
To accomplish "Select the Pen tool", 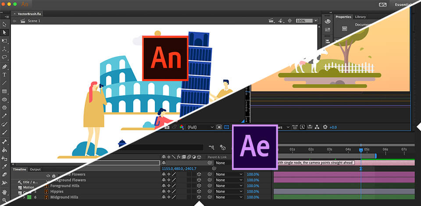I will [x=4, y=66].
